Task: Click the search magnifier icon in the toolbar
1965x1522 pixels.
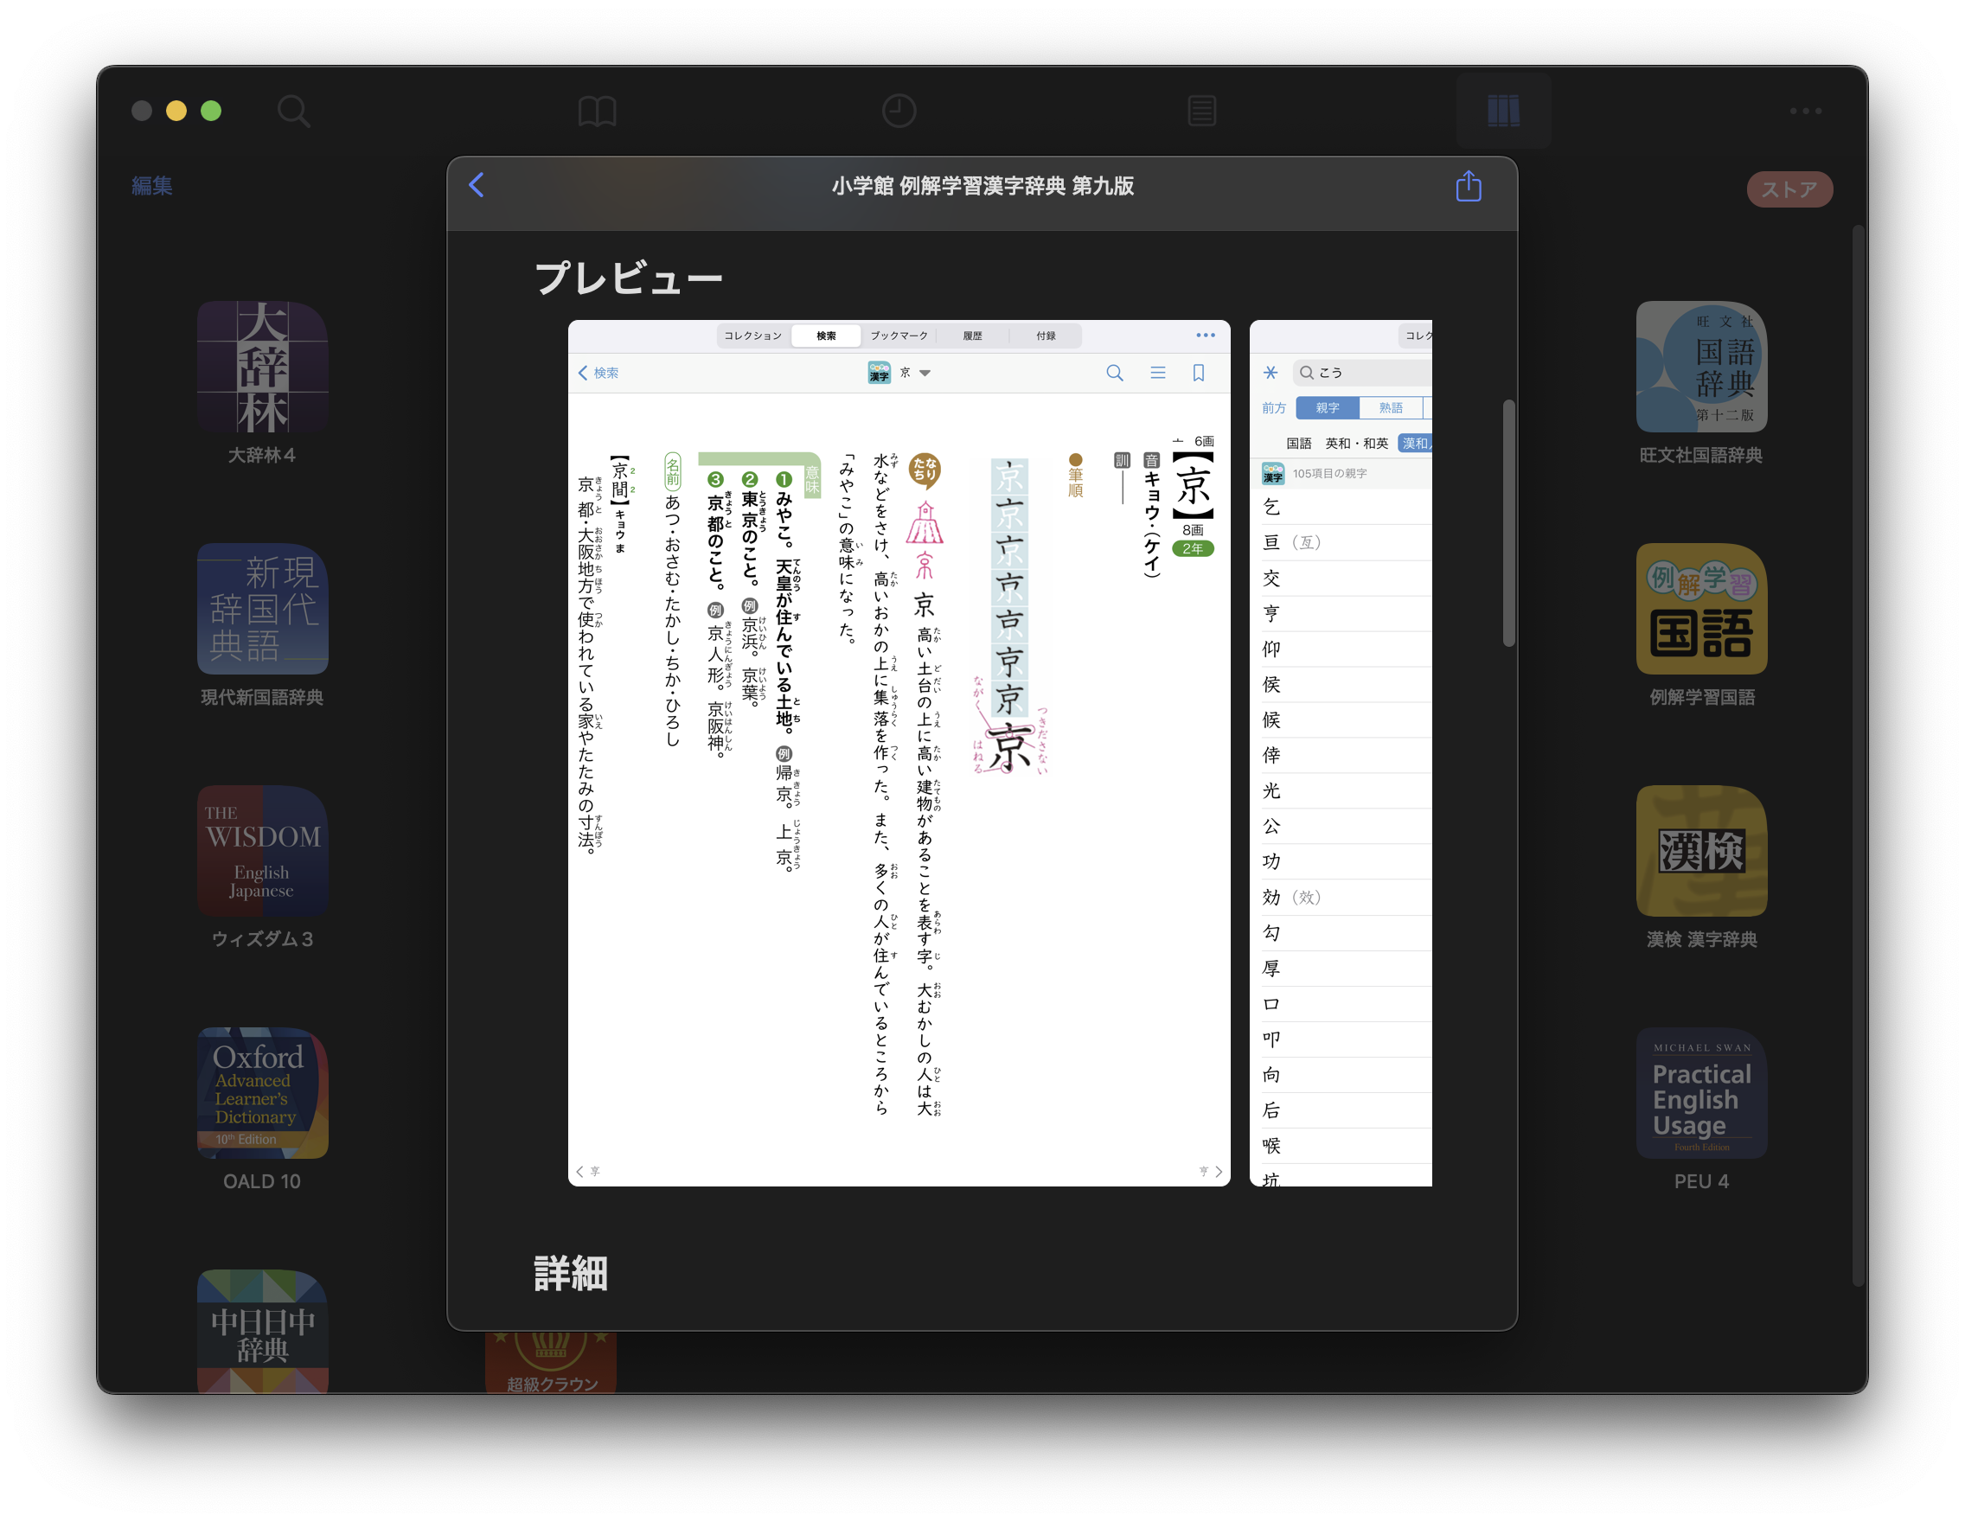Action: click(x=293, y=111)
